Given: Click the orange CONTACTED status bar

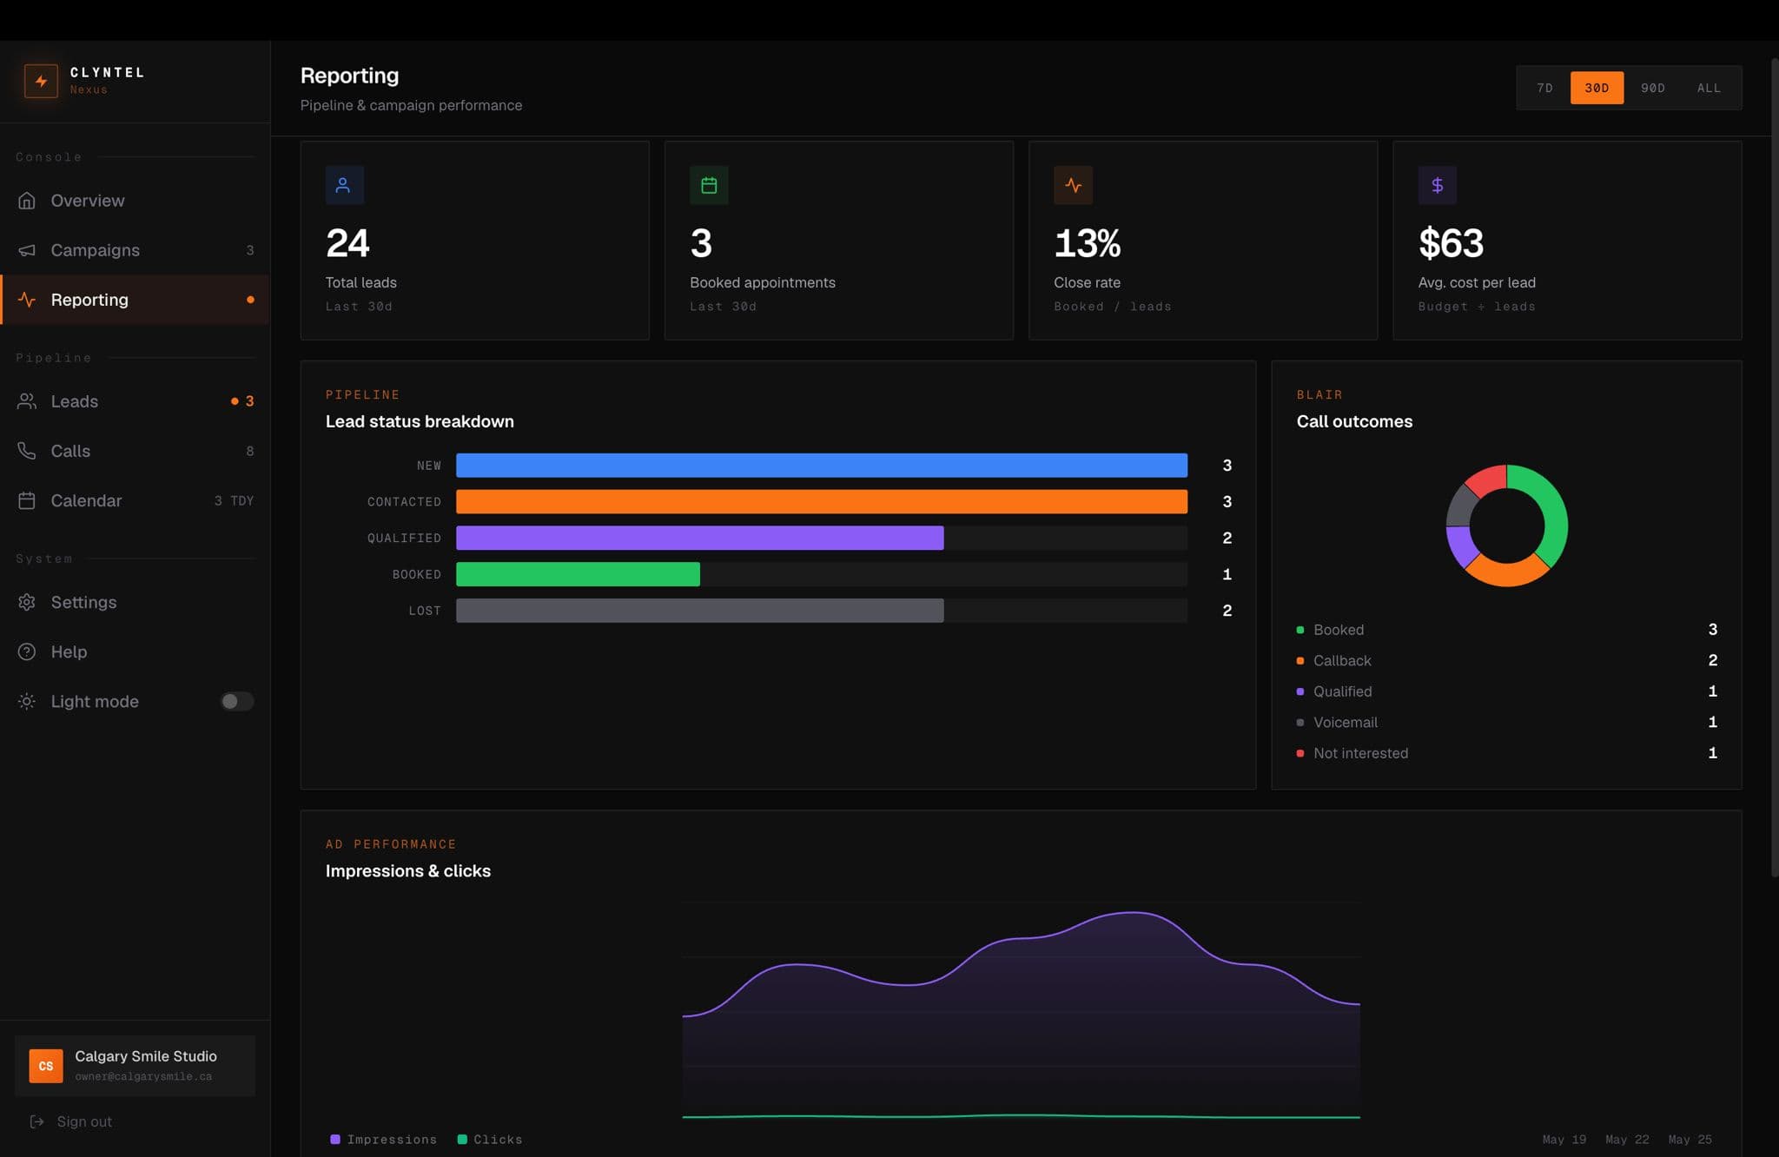Looking at the screenshot, I should click(x=822, y=501).
